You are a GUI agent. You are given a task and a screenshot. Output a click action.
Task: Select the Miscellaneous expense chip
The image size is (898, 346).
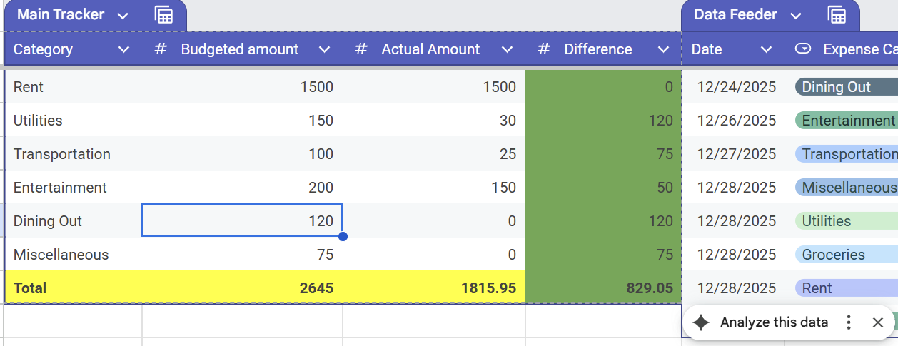pyautogui.click(x=846, y=188)
